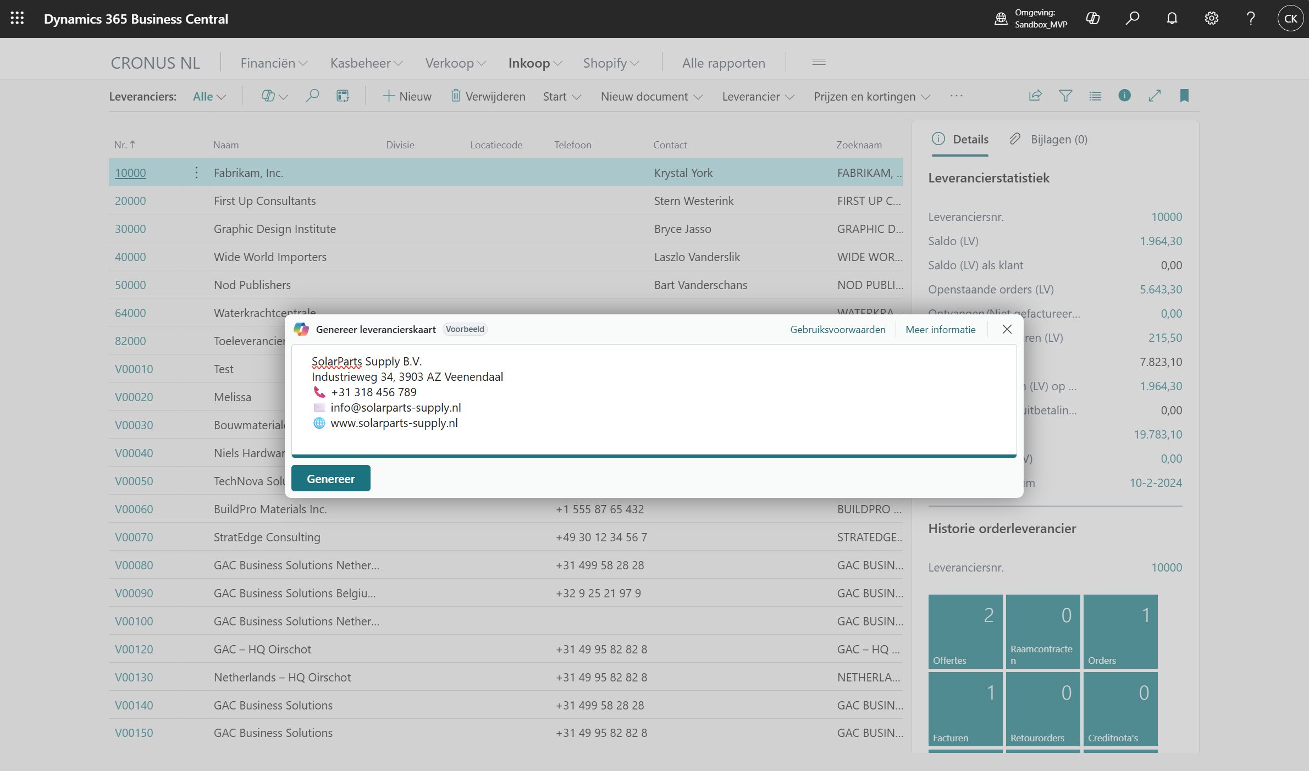
Task: Open settings gear icon
Action: click(x=1211, y=19)
